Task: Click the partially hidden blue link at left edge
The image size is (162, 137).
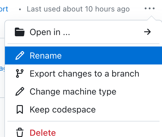Action: click(2, 68)
